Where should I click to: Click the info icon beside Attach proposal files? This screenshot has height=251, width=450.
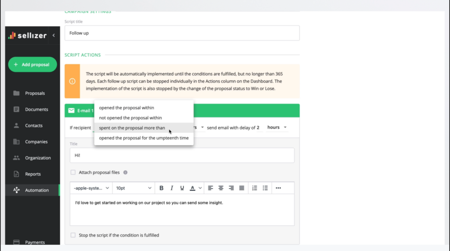[125, 172]
